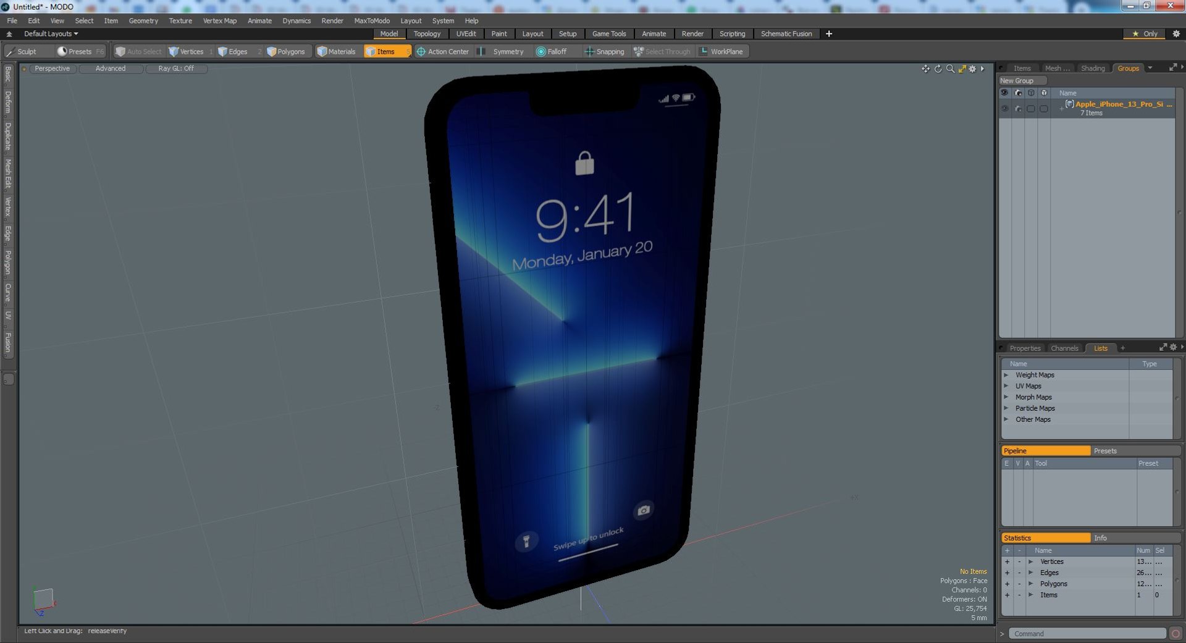Click the render camera column header icon
Screen dimensions: 1186x643
(1018, 93)
